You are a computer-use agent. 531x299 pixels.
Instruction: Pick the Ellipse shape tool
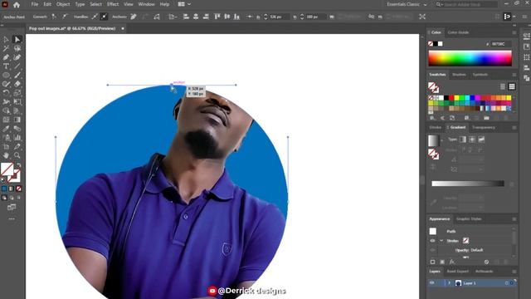[x=6, y=75]
